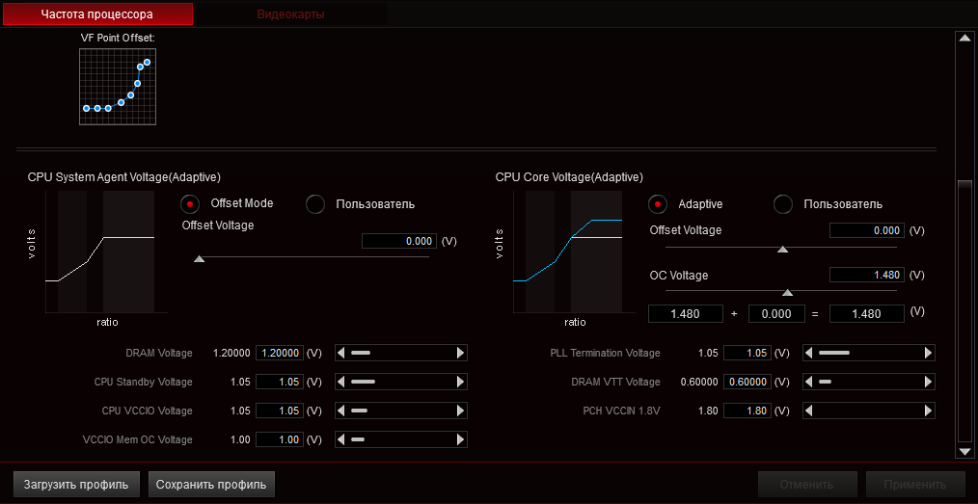Image resolution: width=978 pixels, height=504 pixels.
Task: Click the DRAM Voltage label text
Action: pyautogui.click(x=159, y=354)
